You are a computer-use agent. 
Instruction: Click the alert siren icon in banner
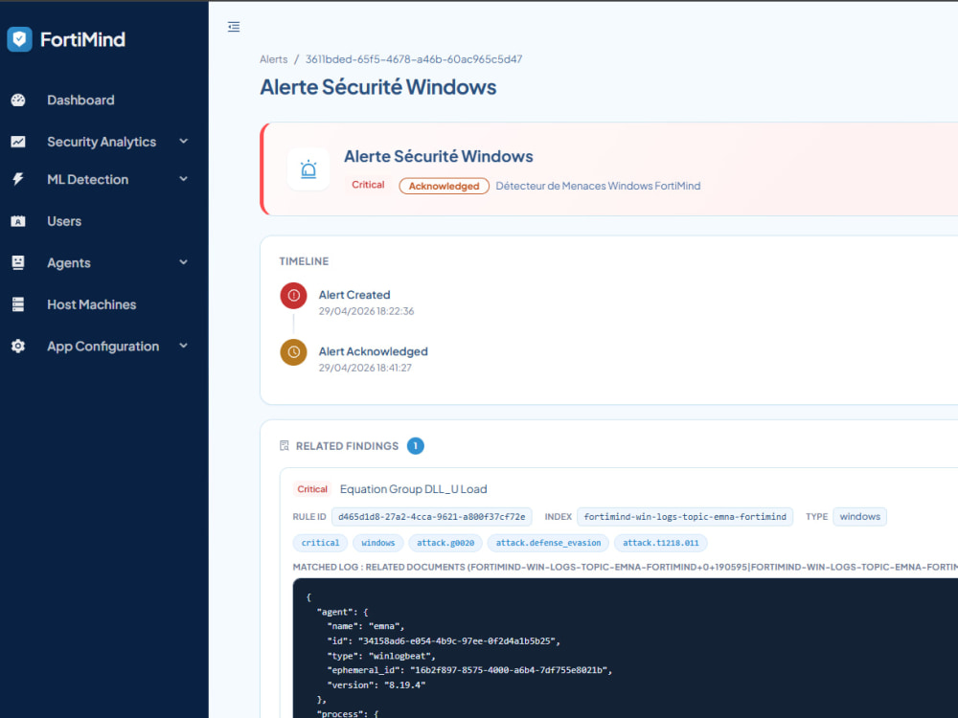tap(308, 169)
